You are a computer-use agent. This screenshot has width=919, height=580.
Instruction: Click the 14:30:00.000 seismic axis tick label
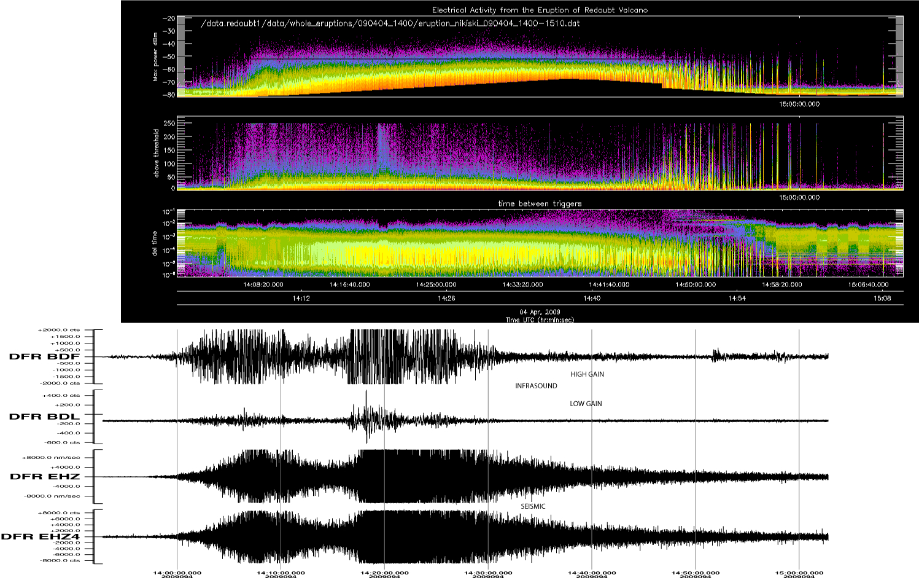tap(488, 573)
